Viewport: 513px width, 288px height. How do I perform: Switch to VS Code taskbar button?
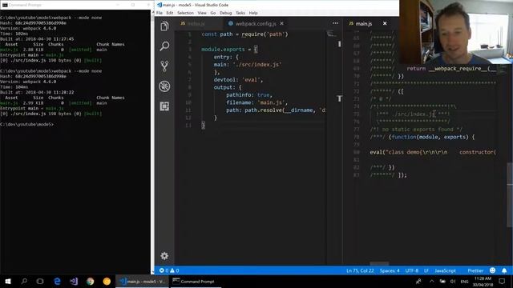142,281
